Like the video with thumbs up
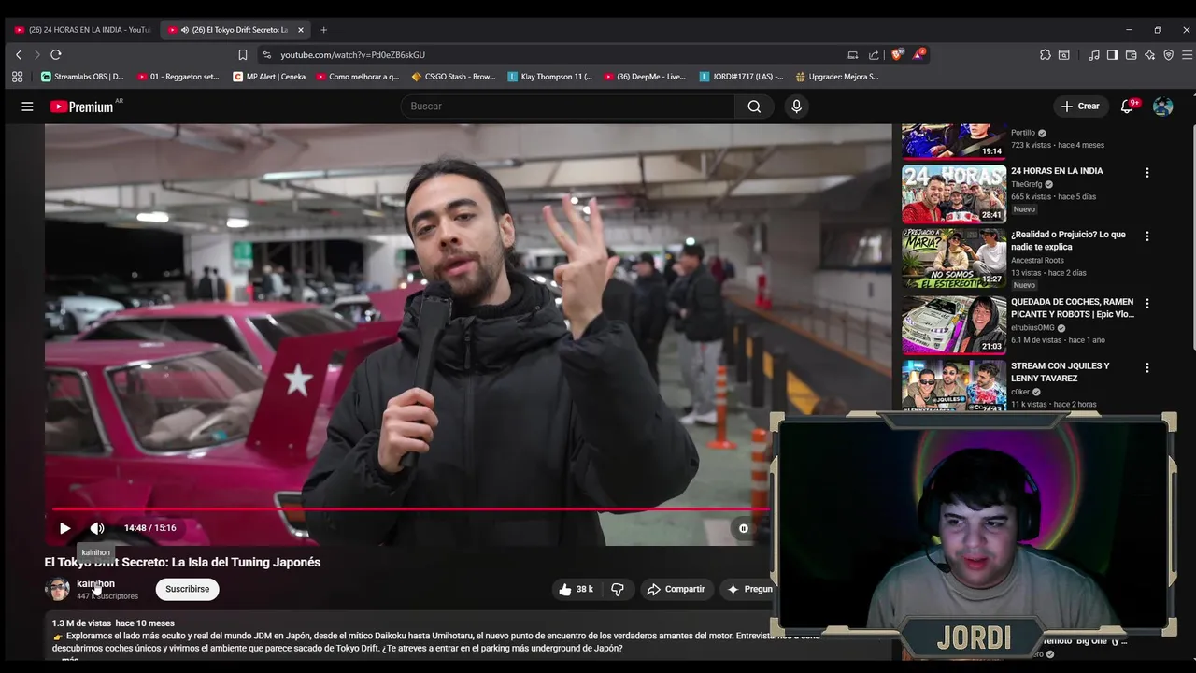The image size is (1196, 673). pos(576,589)
